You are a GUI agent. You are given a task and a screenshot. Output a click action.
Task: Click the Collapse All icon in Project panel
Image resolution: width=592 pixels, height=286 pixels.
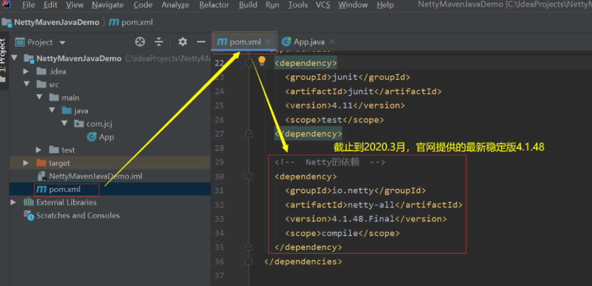(159, 42)
